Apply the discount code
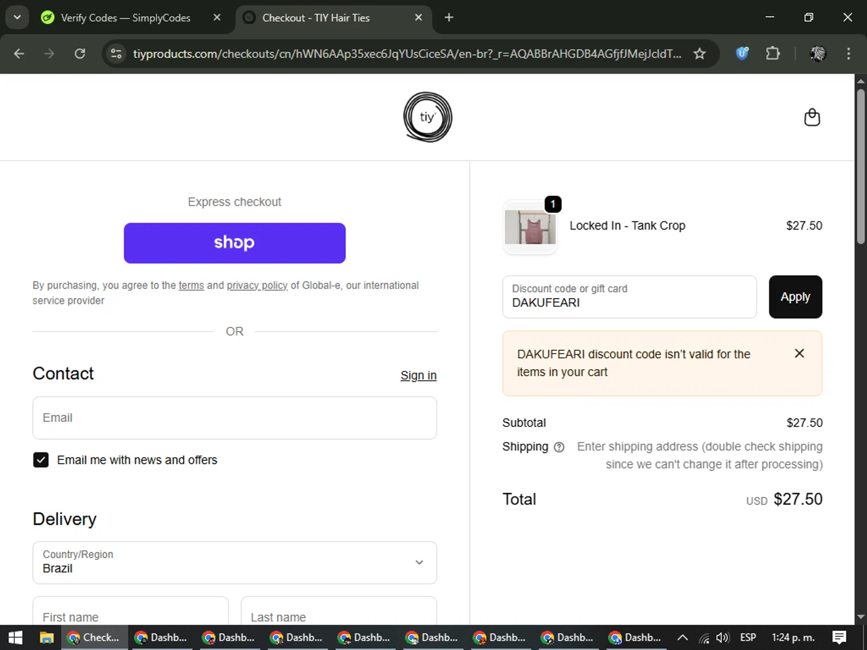The width and height of the screenshot is (867, 650). coord(795,297)
